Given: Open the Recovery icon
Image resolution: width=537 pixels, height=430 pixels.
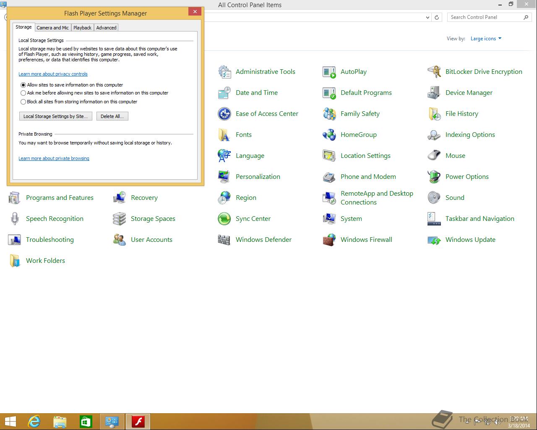Looking at the screenshot, I should pyautogui.click(x=120, y=198).
